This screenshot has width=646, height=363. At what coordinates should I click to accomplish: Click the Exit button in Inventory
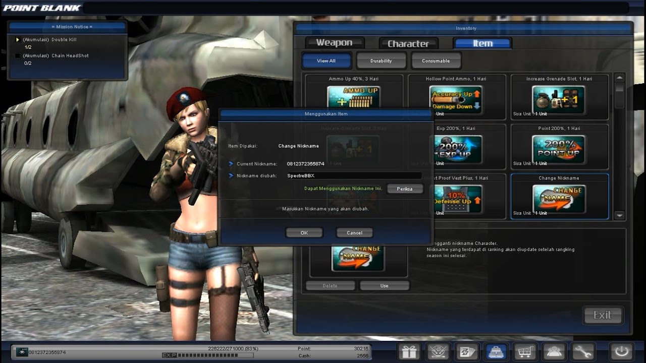(x=603, y=315)
